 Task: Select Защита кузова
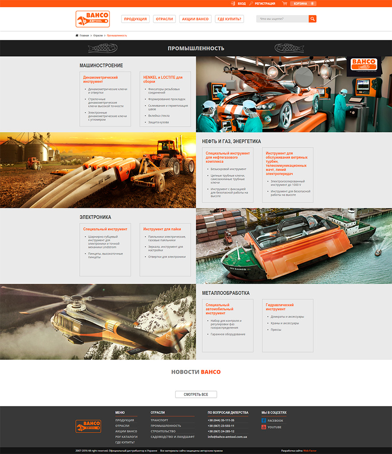(x=158, y=123)
